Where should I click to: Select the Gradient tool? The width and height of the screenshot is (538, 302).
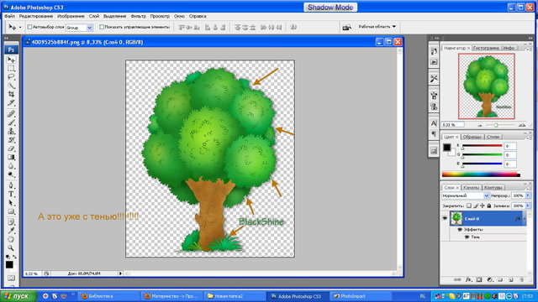point(11,157)
